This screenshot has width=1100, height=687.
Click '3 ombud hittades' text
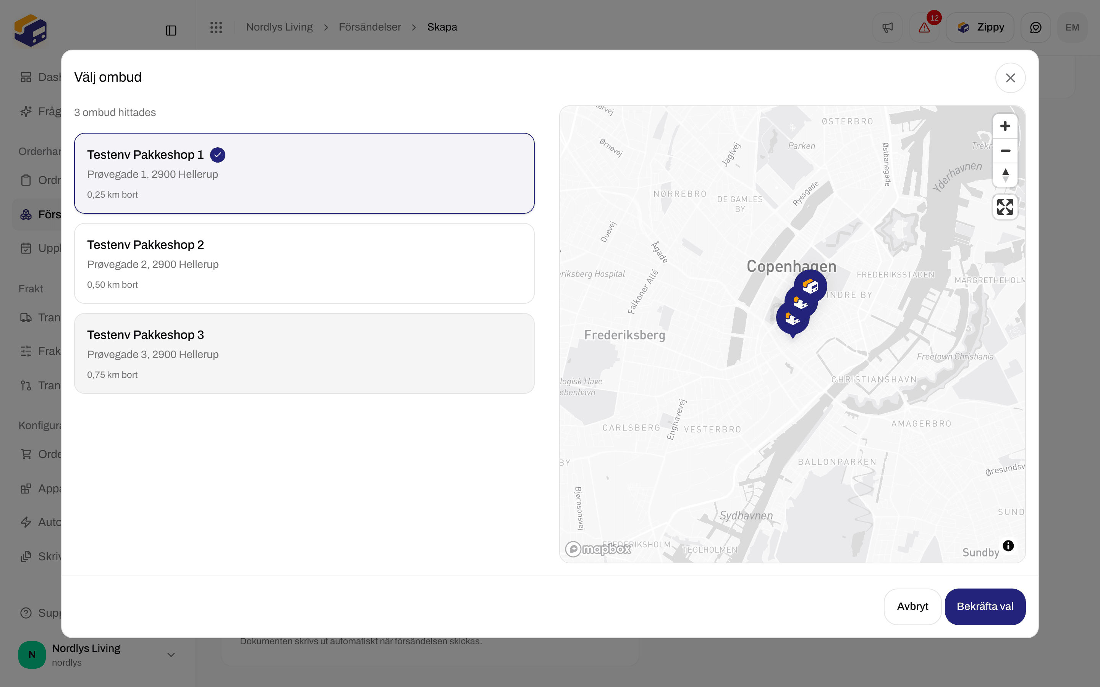[115, 113]
